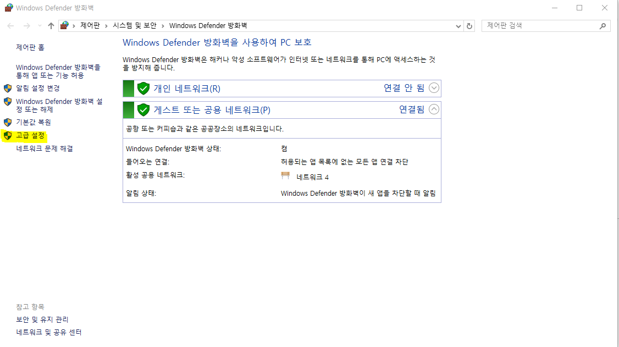Open allow app or feature through firewall link
Screen dimensions: 619x347
[x=58, y=71]
